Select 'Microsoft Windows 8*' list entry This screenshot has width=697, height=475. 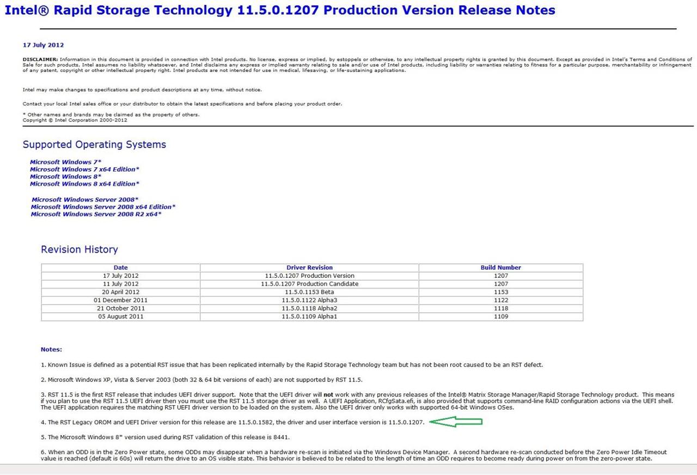(65, 176)
